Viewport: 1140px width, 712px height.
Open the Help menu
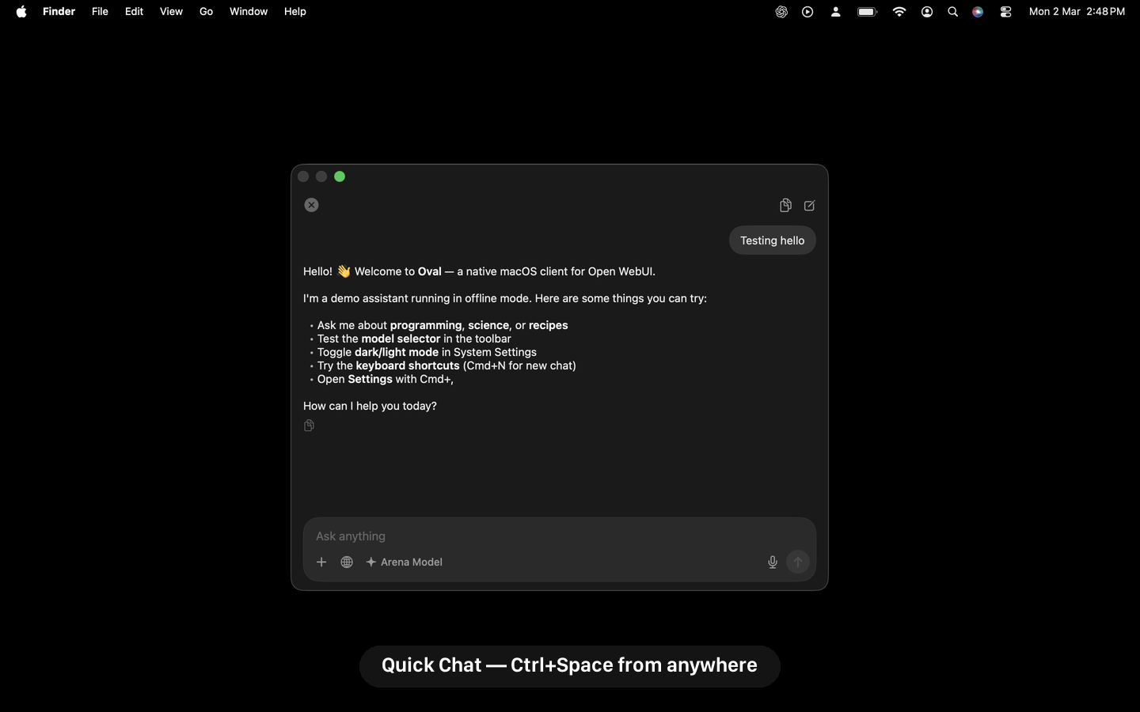pos(294,12)
